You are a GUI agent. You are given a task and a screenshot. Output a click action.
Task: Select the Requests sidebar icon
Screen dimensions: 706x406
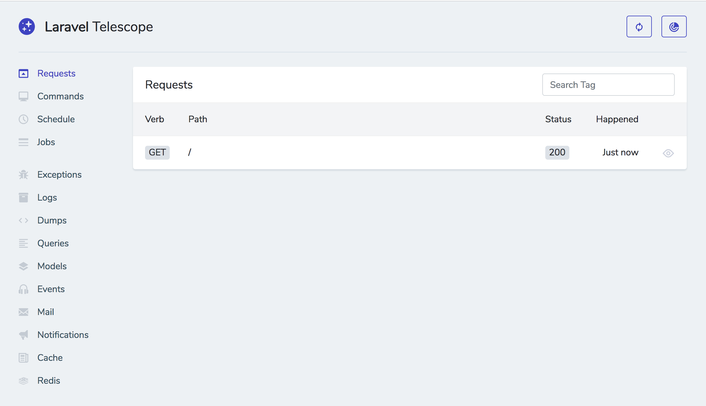pos(23,73)
